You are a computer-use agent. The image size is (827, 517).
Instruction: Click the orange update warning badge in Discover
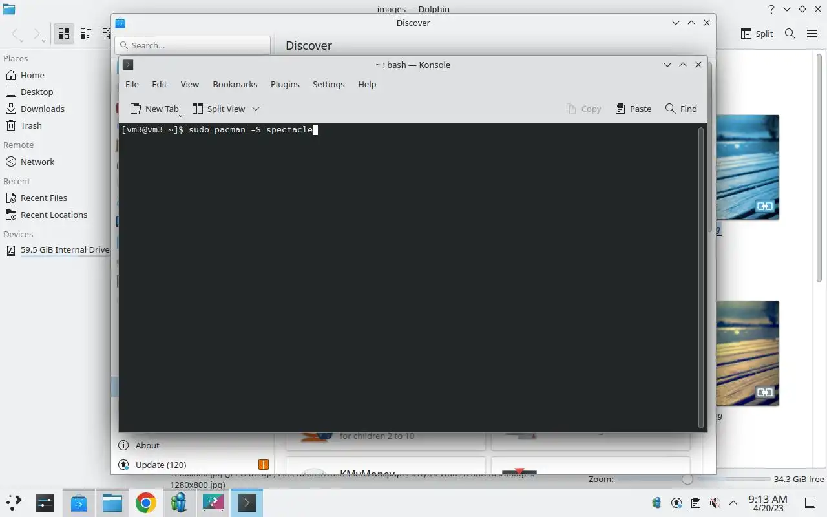pyautogui.click(x=264, y=465)
